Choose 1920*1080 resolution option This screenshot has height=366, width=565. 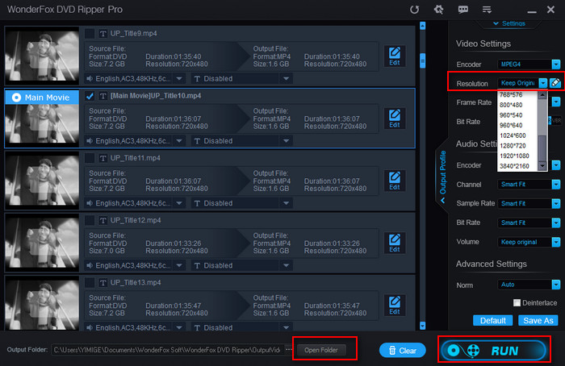tap(517, 156)
